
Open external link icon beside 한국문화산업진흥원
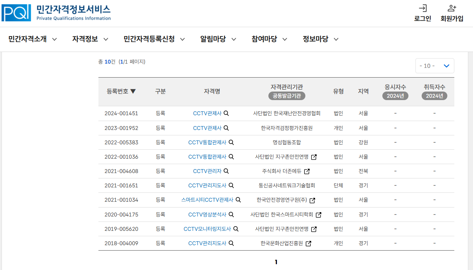pos(308,244)
